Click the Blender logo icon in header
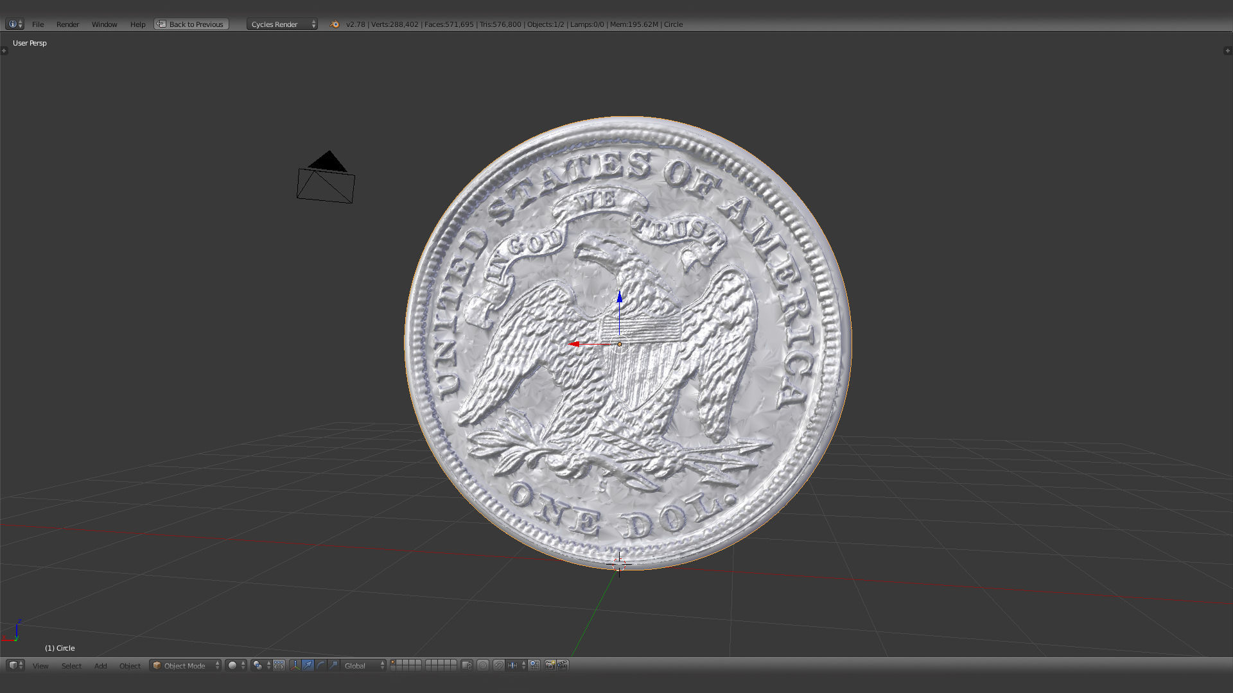The image size is (1233, 693). coord(334,24)
